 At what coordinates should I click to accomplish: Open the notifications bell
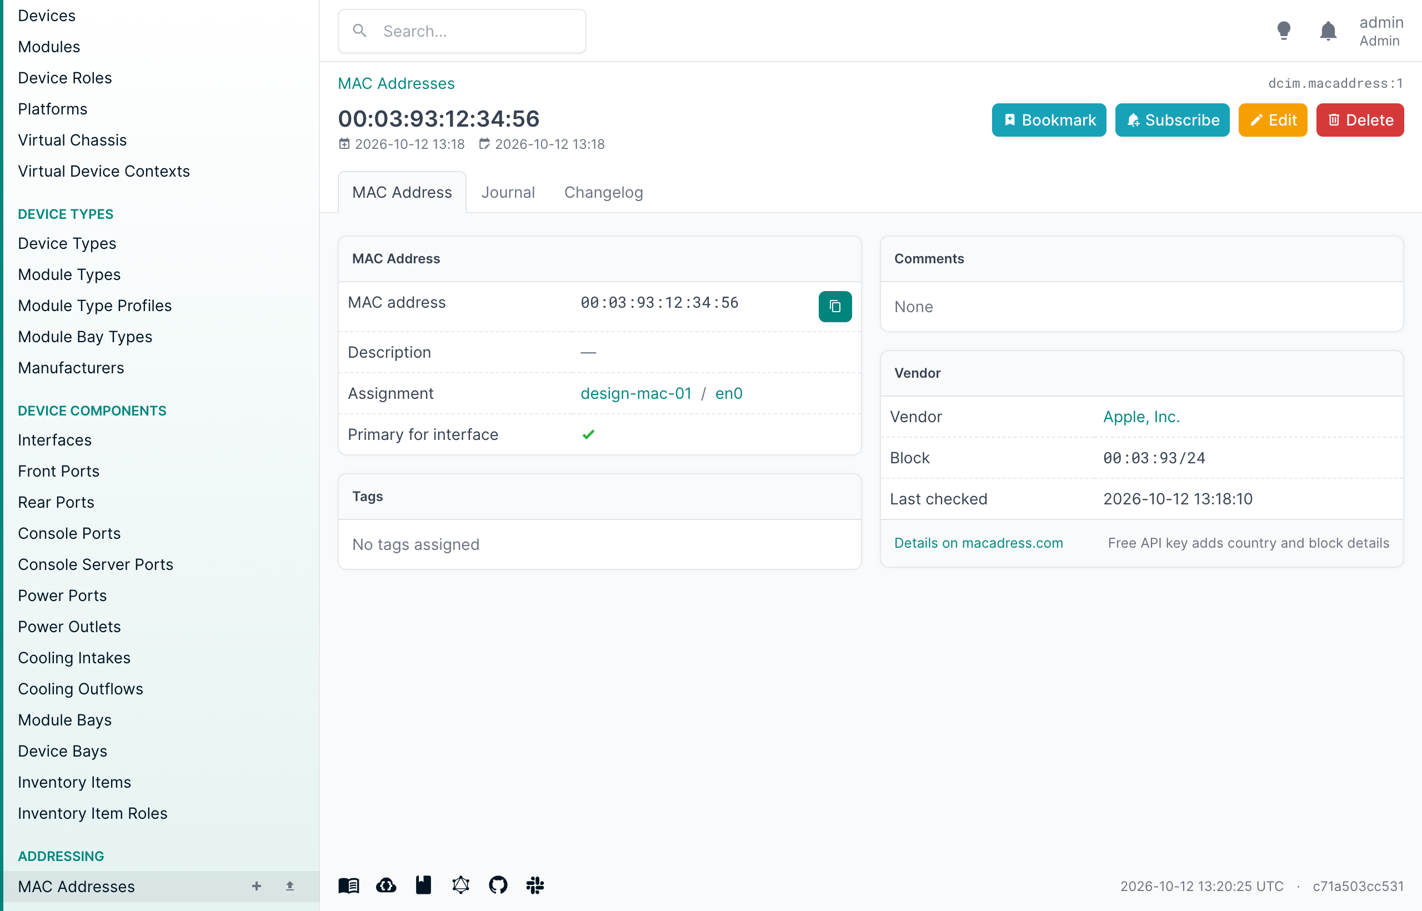tap(1328, 31)
